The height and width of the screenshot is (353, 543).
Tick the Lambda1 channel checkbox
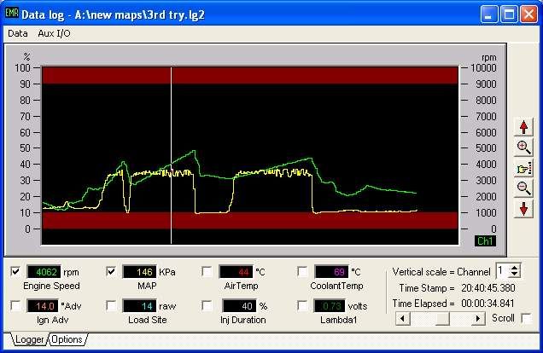click(303, 305)
